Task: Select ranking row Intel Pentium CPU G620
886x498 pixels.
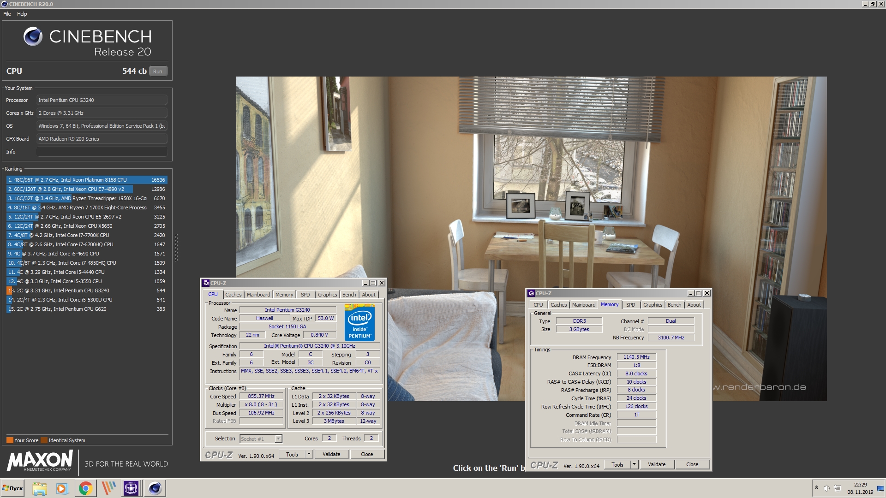Action: 86,309
